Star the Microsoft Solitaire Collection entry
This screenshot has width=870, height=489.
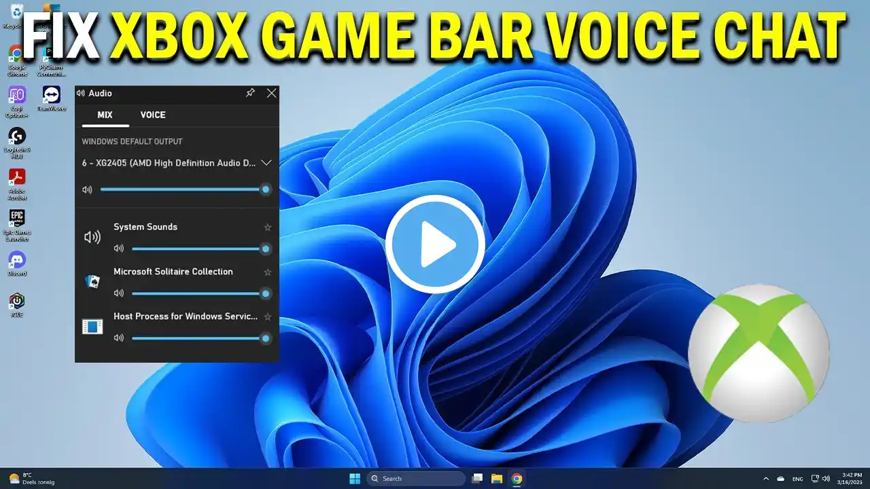267,272
